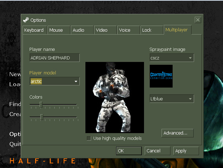
Task: Click the arctic soldier model preview
Action: click(x=115, y=98)
